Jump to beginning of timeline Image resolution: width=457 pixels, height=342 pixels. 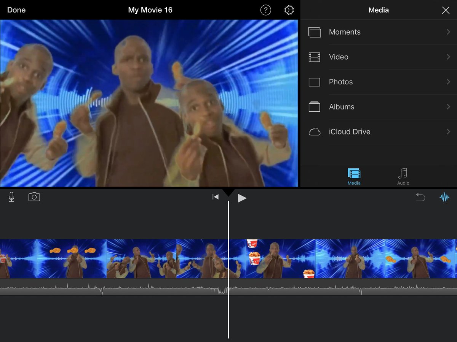(216, 197)
